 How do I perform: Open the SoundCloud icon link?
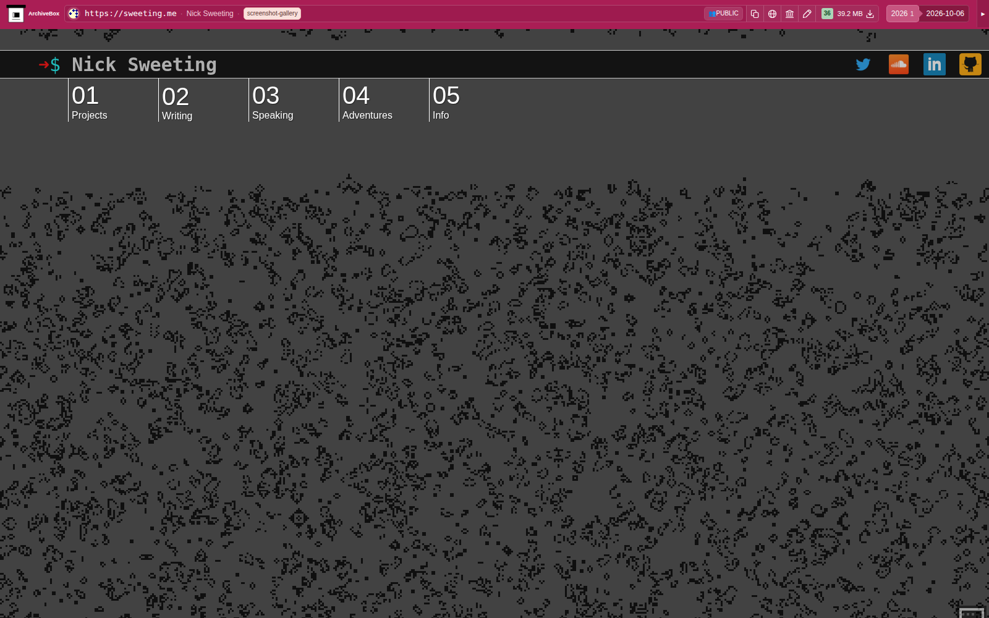click(899, 64)
